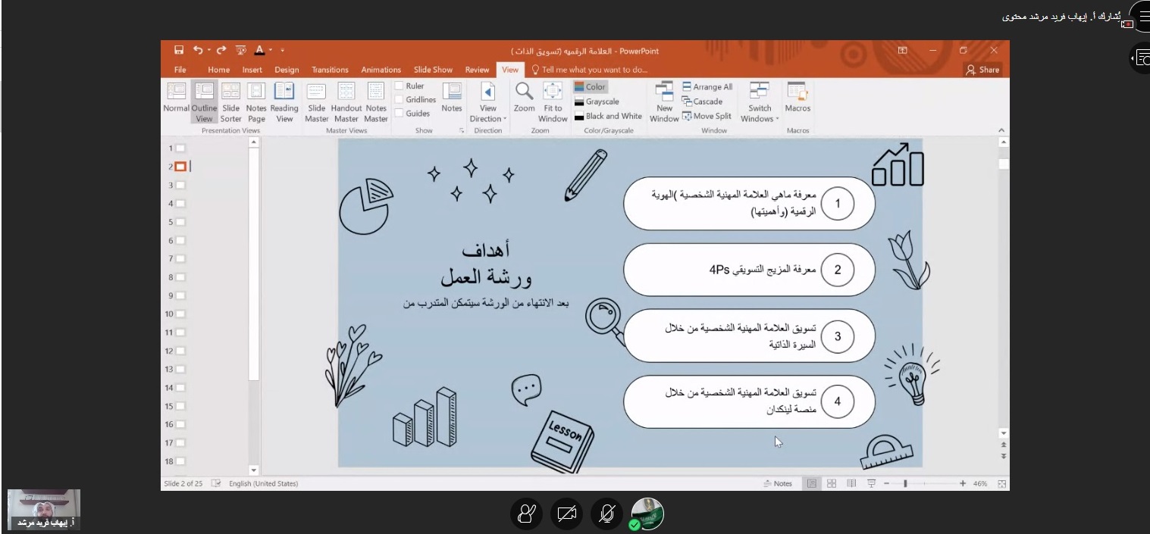Enable the Ruler checkbox
This screenshot has height=534, width=1150.
pyautogui.click(x=399, y=86)
